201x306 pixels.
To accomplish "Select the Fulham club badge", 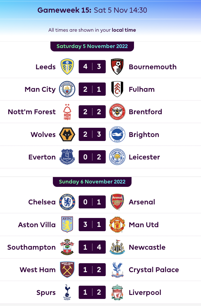I will pyautogui.click(x=117, y=89).
